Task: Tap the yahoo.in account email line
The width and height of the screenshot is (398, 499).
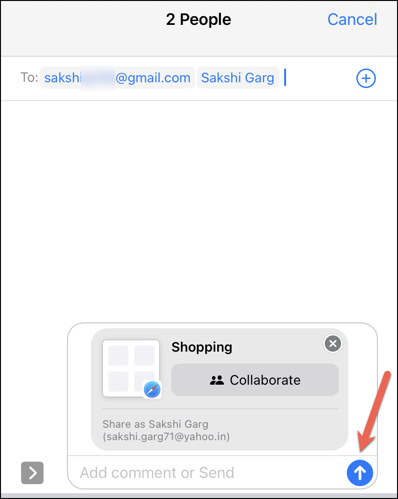Action: click(166, 437)
